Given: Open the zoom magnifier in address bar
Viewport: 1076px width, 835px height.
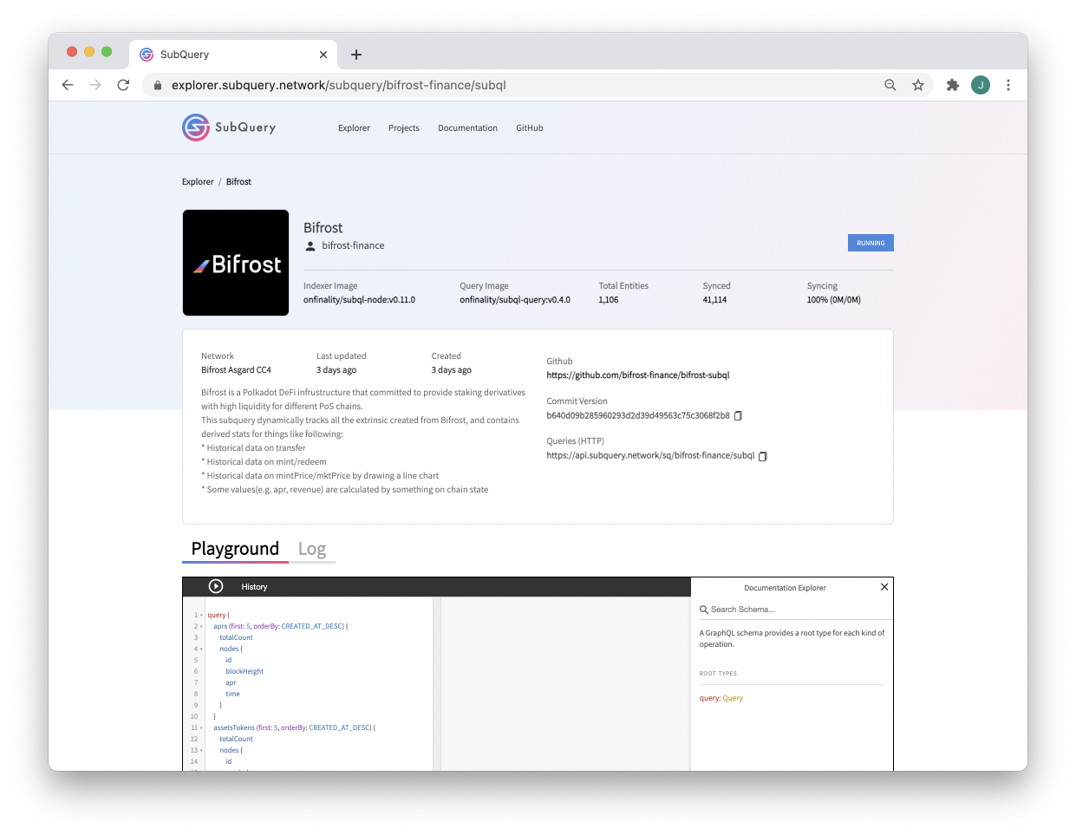Looking at the screenshot, I should [890, 85].
